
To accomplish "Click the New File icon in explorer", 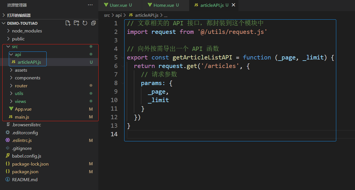I will (x=68, y=23).
